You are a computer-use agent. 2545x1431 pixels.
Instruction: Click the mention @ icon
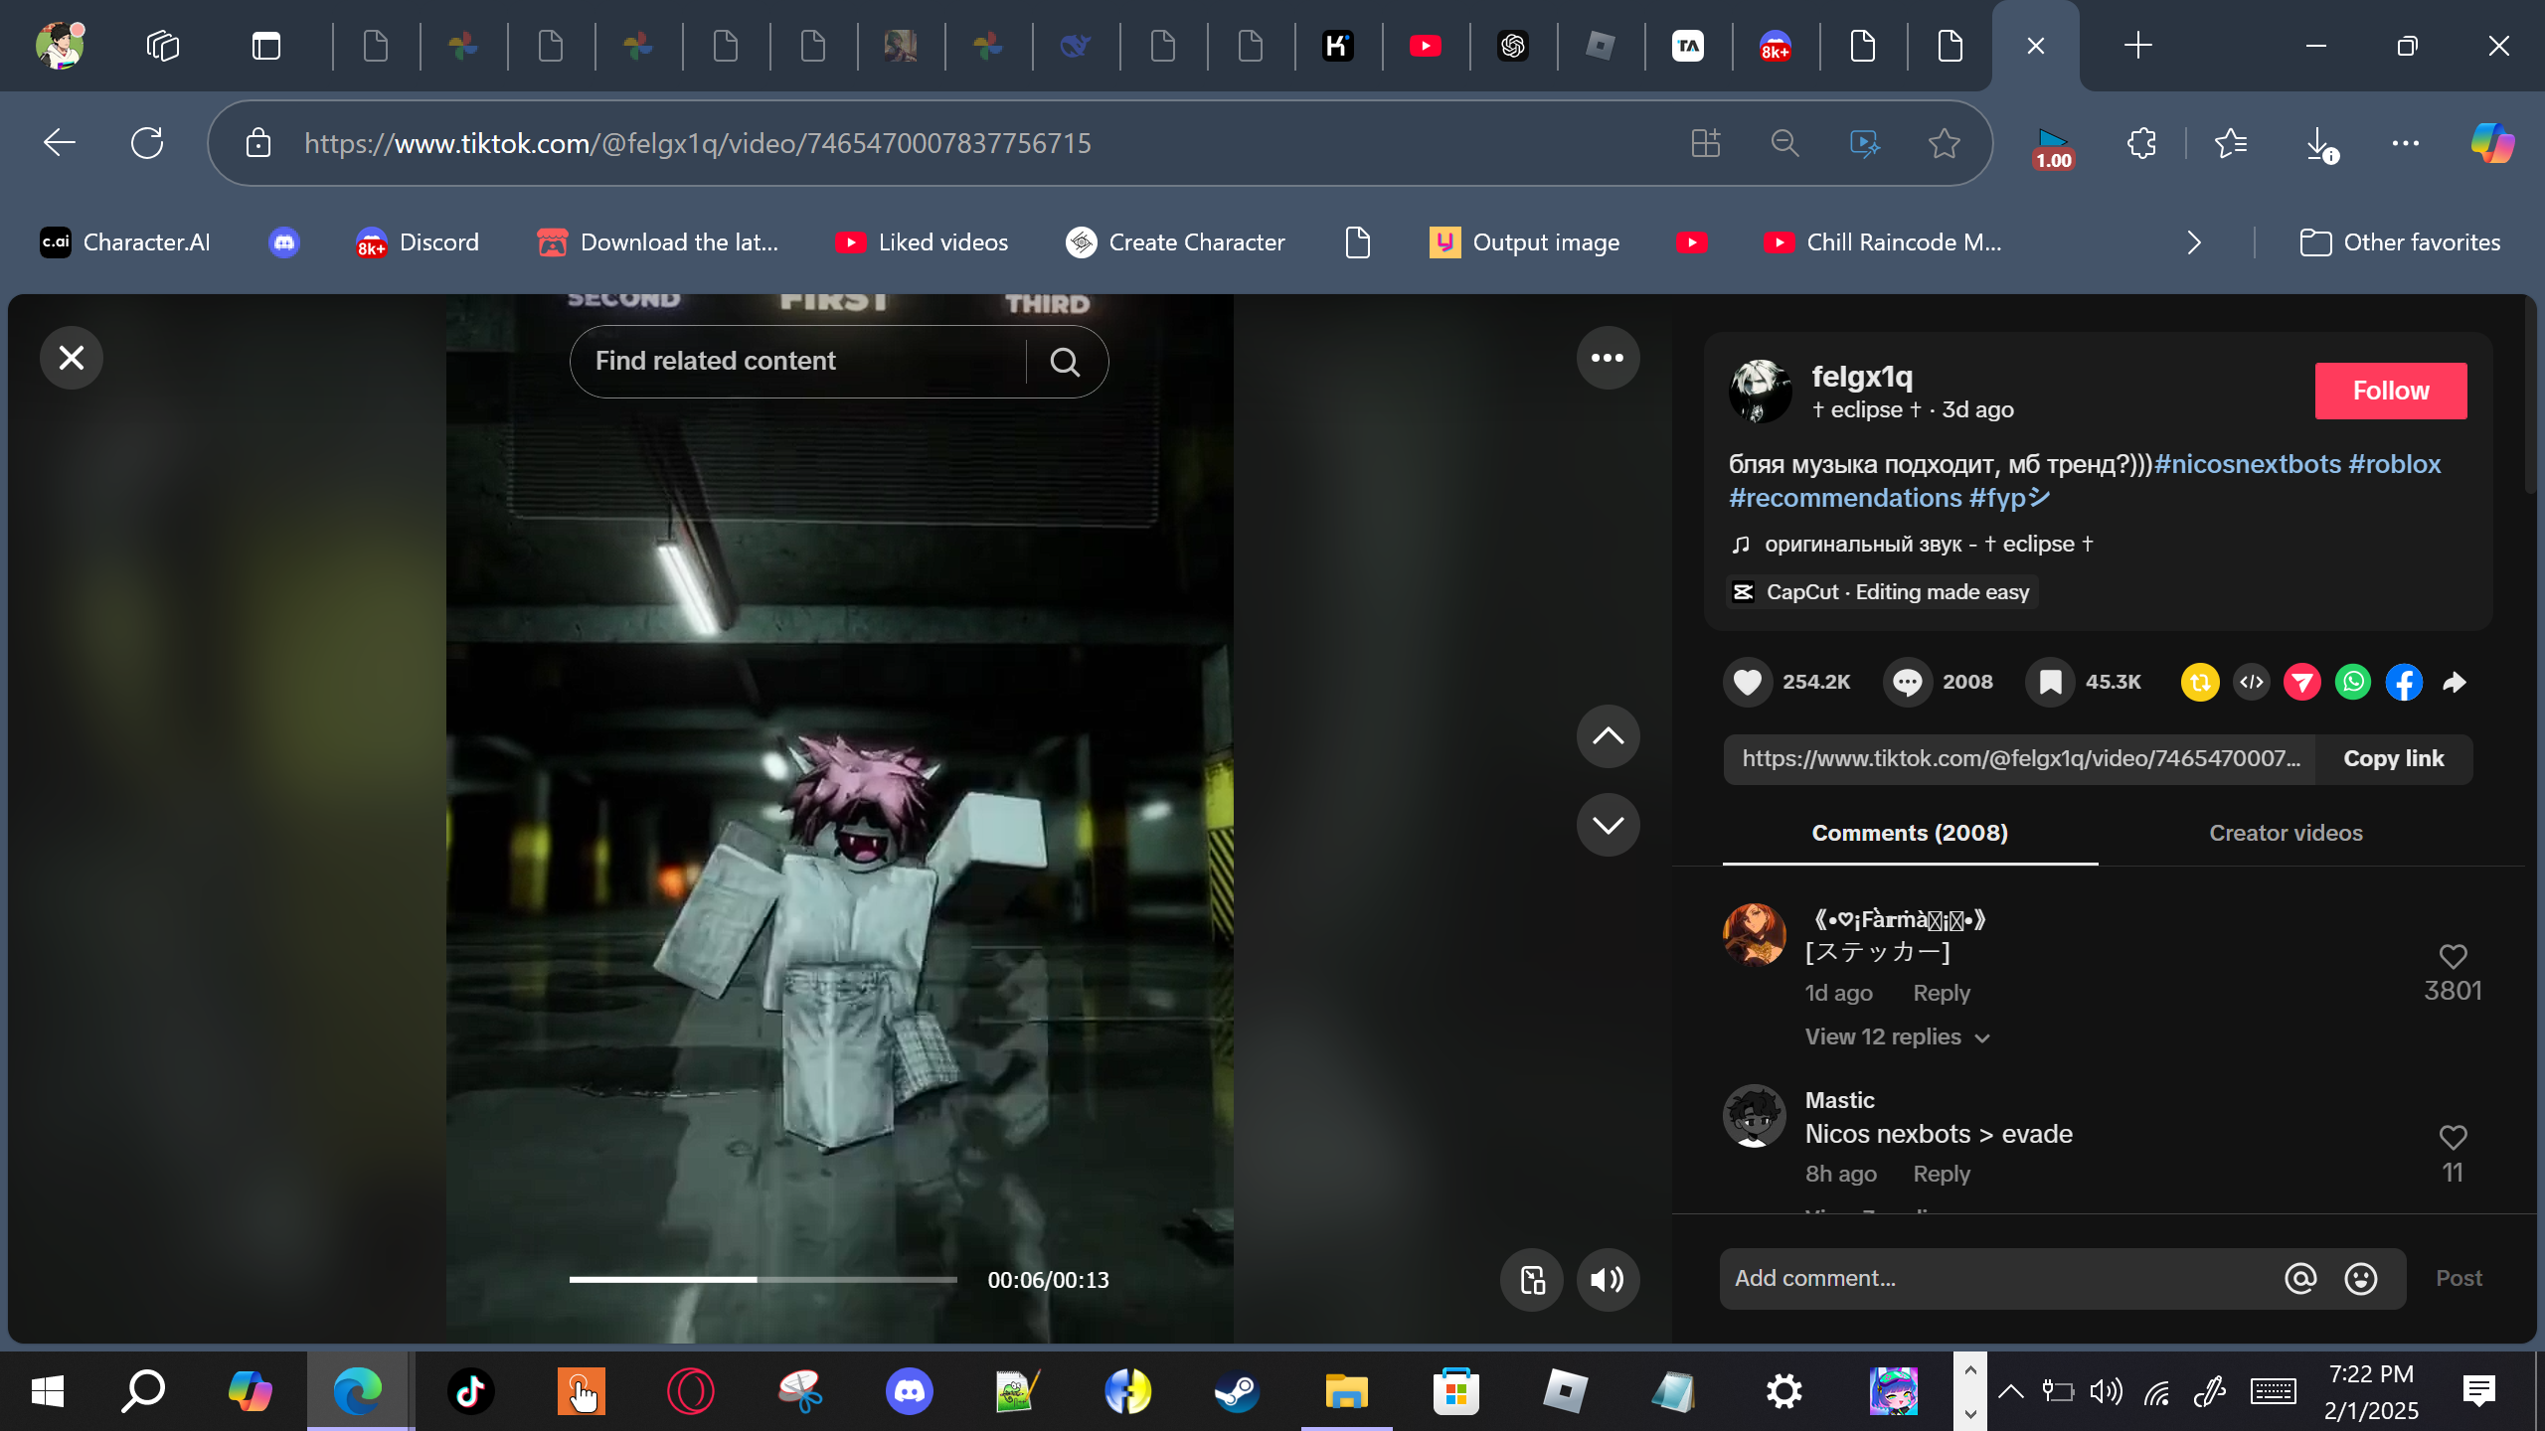[2300, 1279]
